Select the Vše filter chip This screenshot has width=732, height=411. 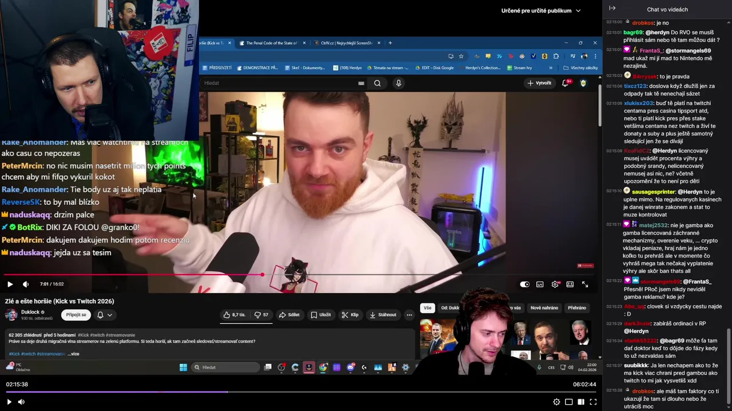427,308
